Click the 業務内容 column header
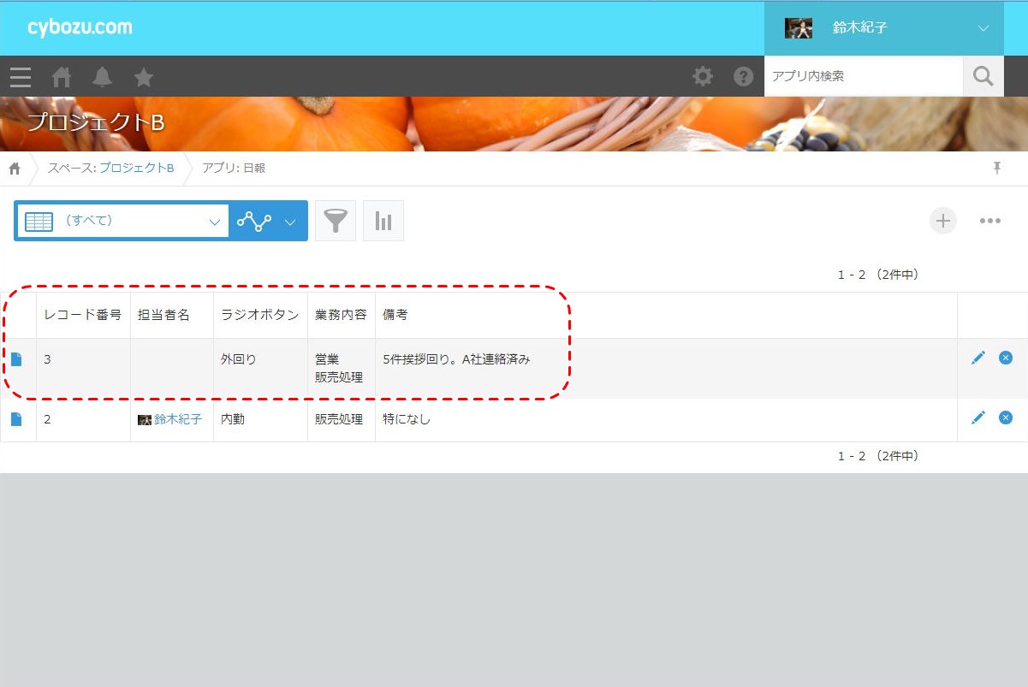This screenshot has height=687, width=1028. (x=341, y=315)
